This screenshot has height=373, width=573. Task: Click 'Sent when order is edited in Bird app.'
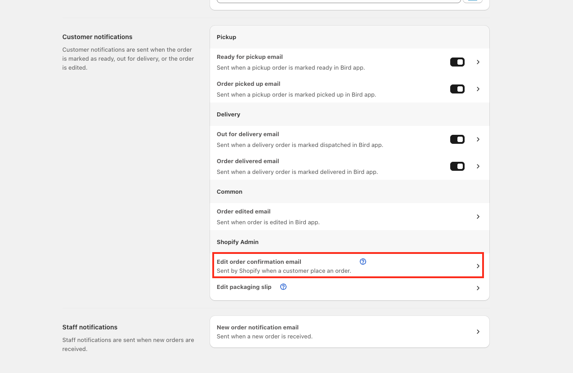(268, 222)
